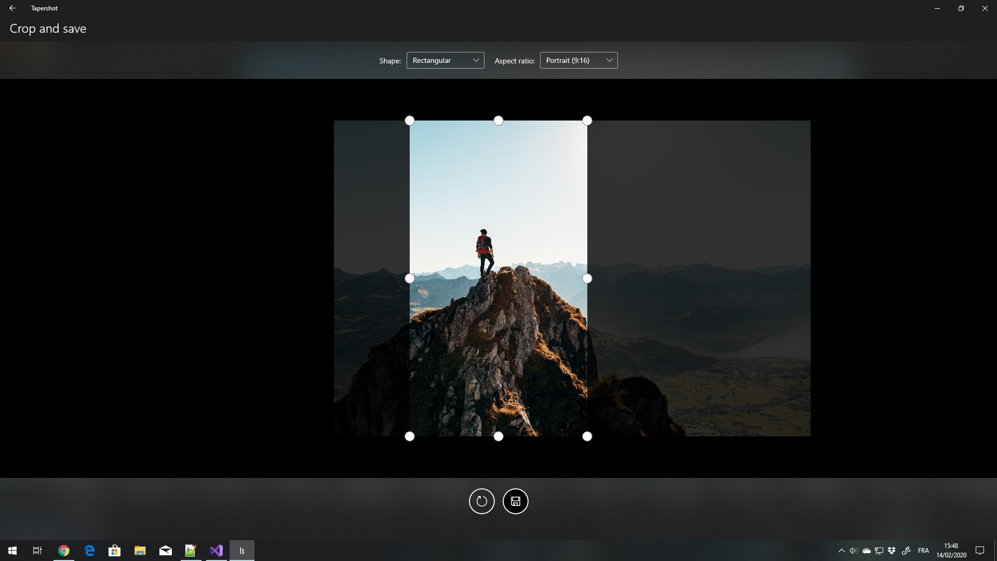
Task: Click the bottom-right crop corner handle
Action: pyautogui.click(x=587, y=436)
